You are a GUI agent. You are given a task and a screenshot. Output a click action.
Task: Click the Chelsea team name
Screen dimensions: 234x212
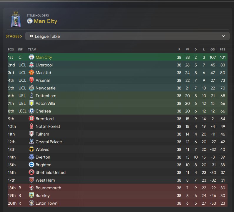tap(43, 111)
